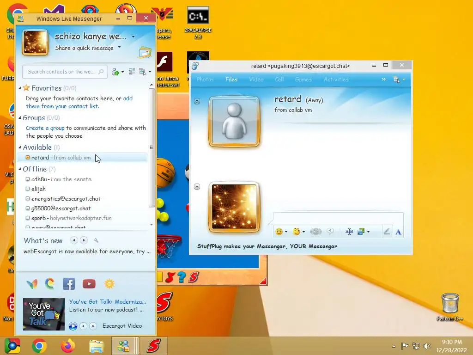Click the Photos tab in chat window

click(205, 80)
